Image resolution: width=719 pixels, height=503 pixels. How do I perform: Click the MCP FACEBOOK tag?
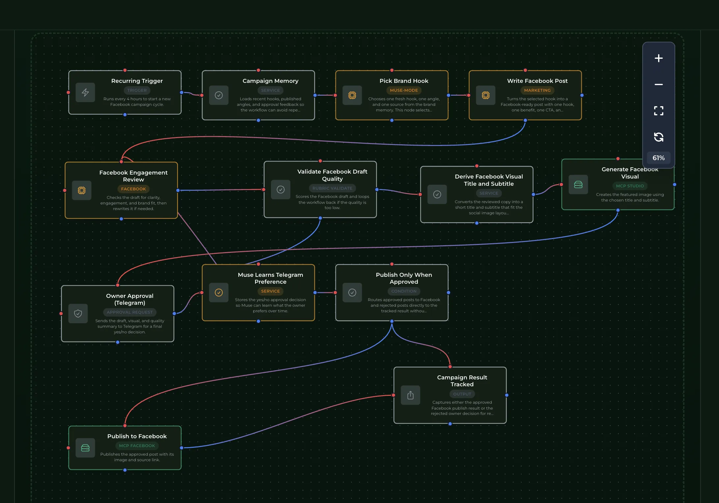pyautogui.click(x=137, y=445)
